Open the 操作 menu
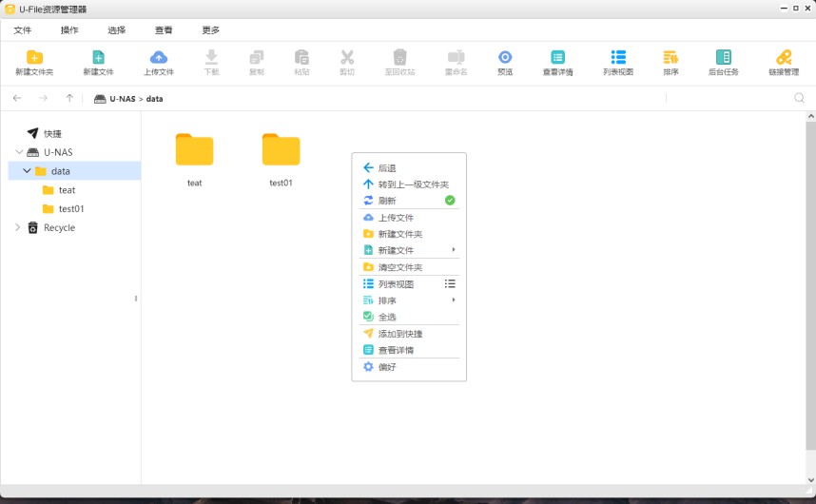816x504 pixels. [69, 30]
